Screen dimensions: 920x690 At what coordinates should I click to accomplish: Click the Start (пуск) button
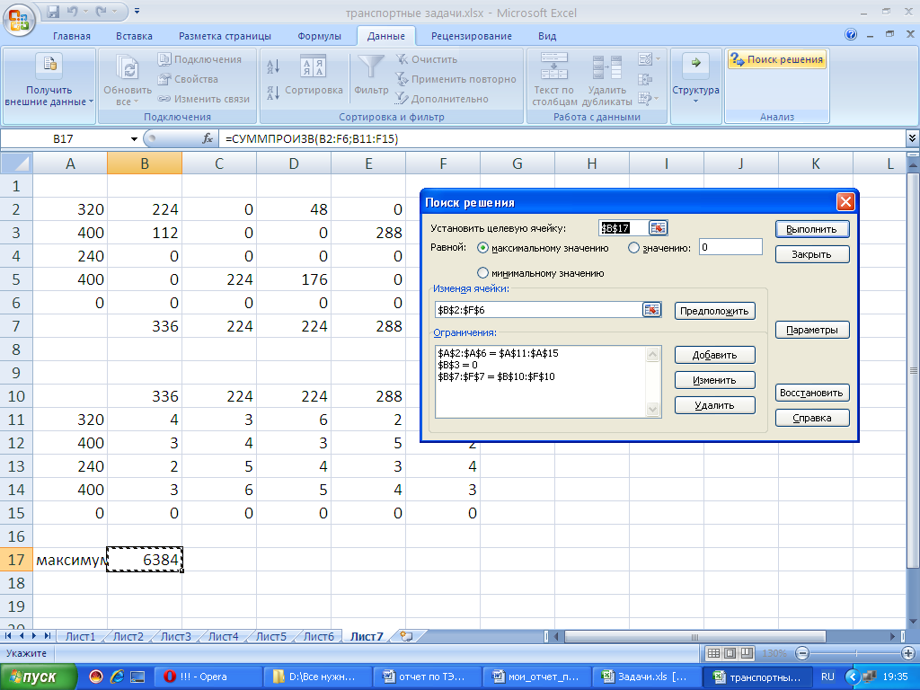[38, 677]
